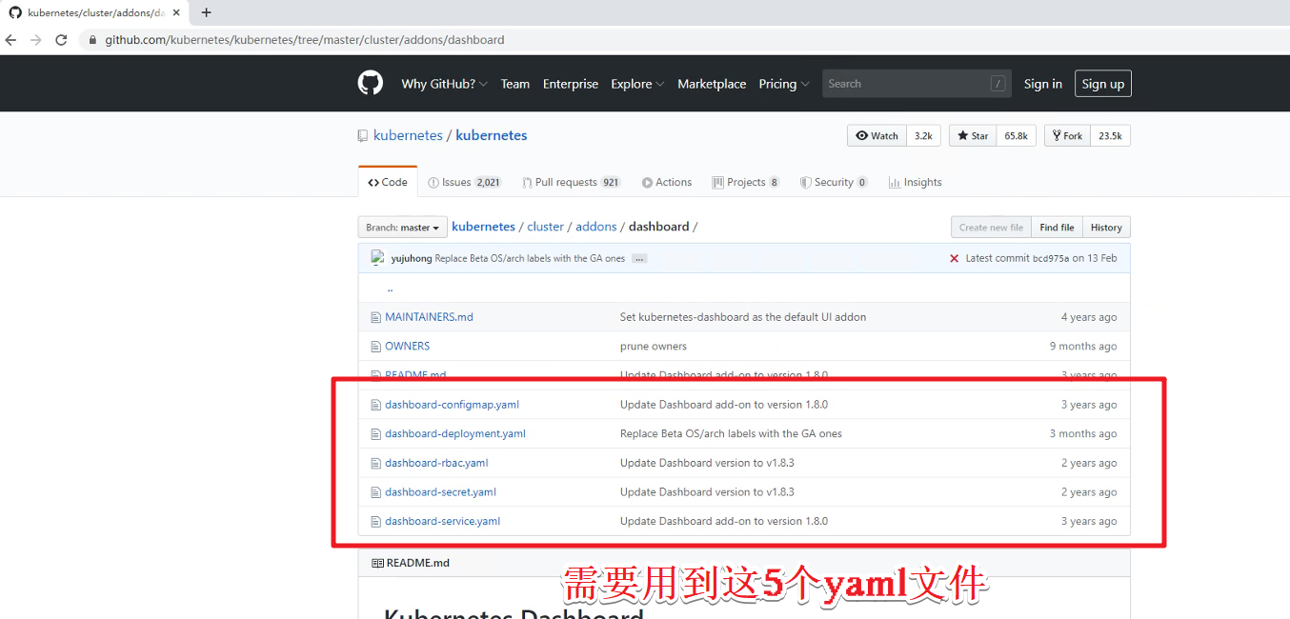
Task: Switch to the Issues tab
Action: tap(465, 182)
